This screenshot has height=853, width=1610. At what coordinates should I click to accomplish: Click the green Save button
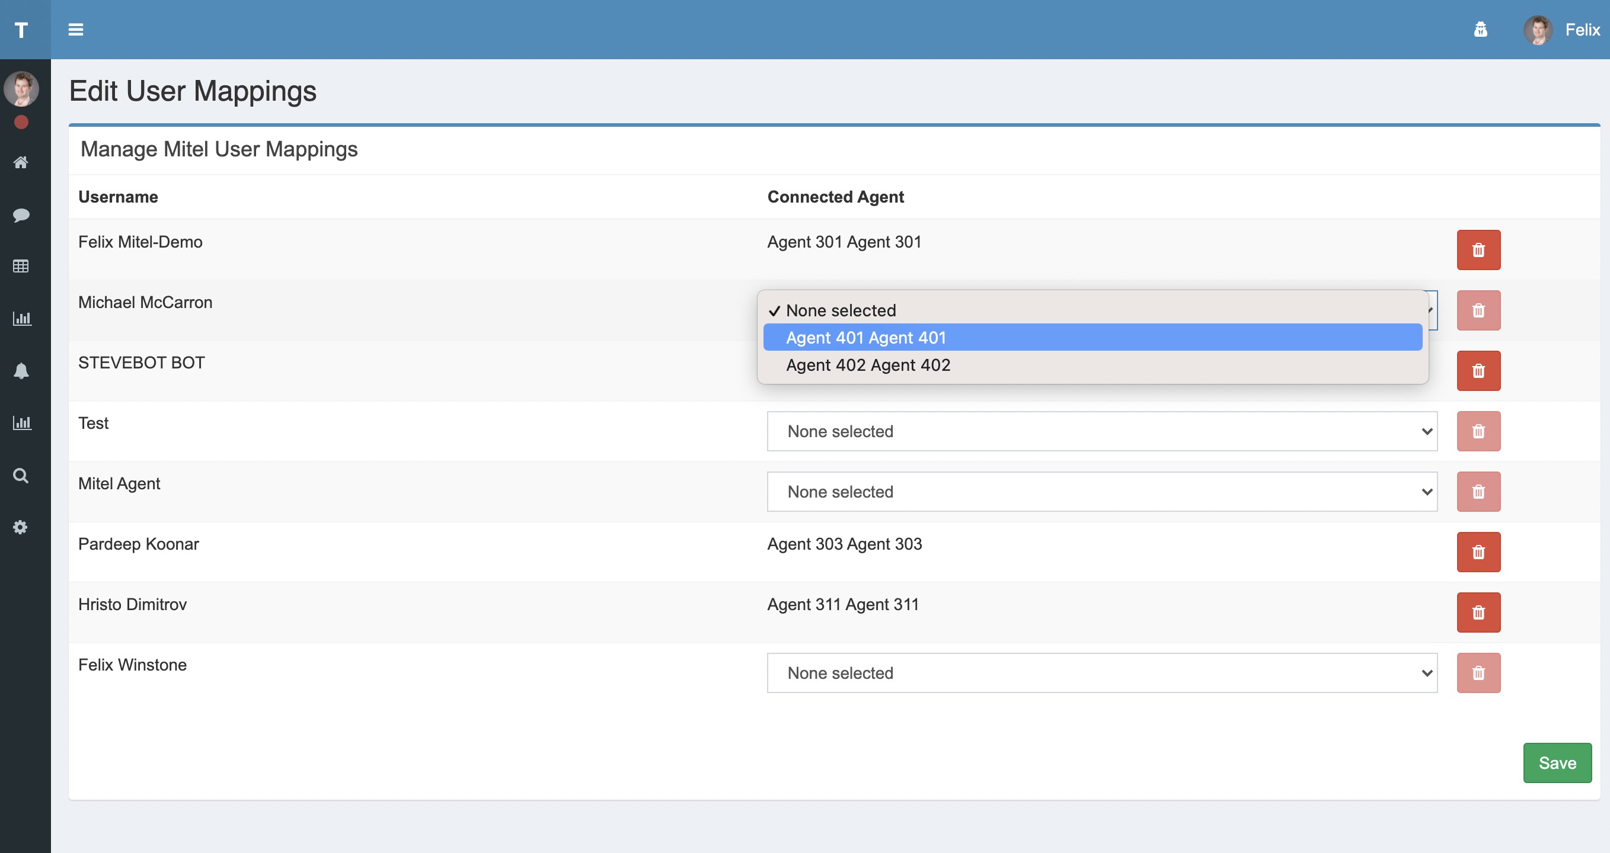[1557, 762]
